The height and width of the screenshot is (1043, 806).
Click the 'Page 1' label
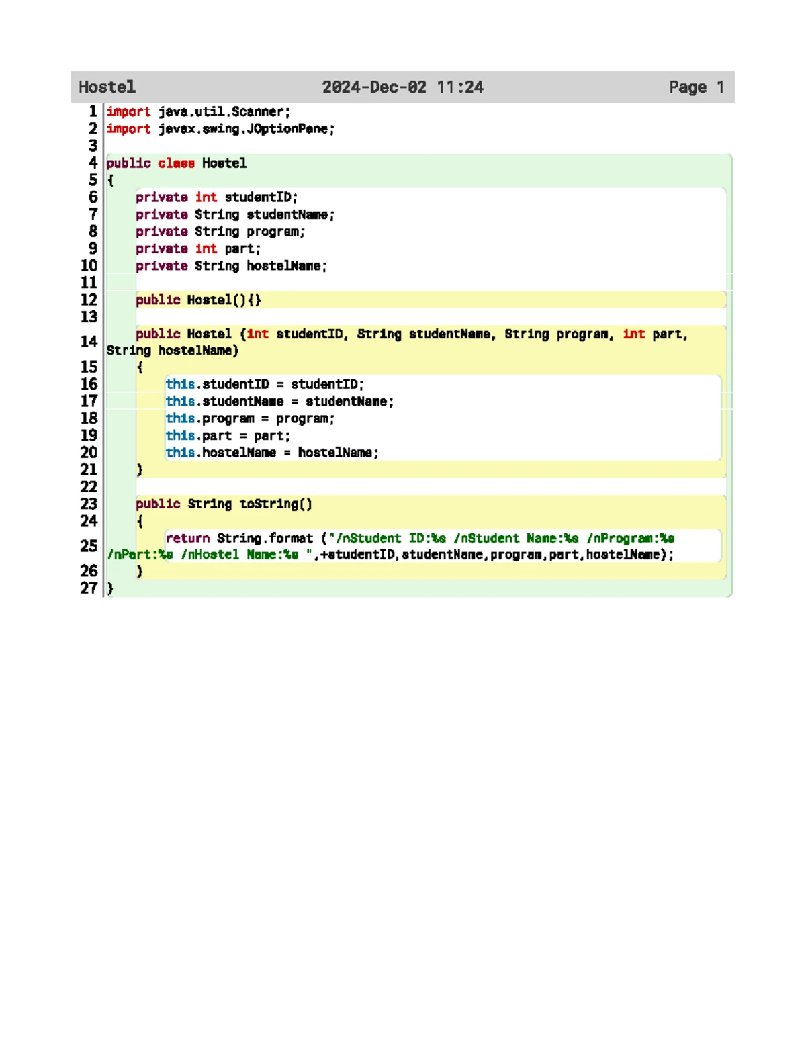(697, 87)
